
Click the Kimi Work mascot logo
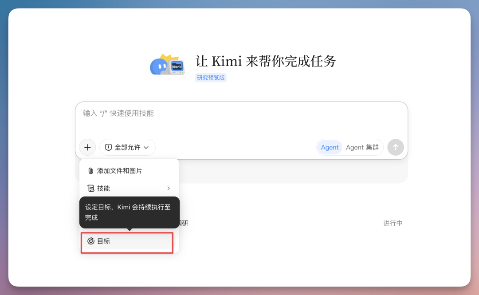(x=167, y=64)
